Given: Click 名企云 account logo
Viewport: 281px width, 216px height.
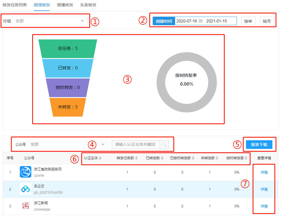Looking at the screenshot, I should (26, 189).
